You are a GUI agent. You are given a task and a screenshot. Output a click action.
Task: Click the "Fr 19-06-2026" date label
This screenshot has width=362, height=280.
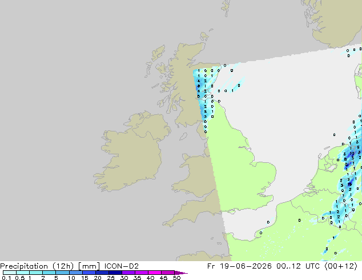coord(239,266)
